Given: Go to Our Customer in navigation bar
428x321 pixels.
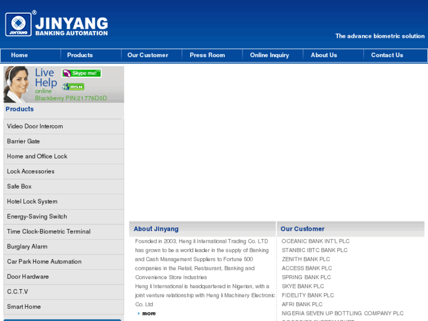Looking at the screenshot, I should tap(148, 55).
